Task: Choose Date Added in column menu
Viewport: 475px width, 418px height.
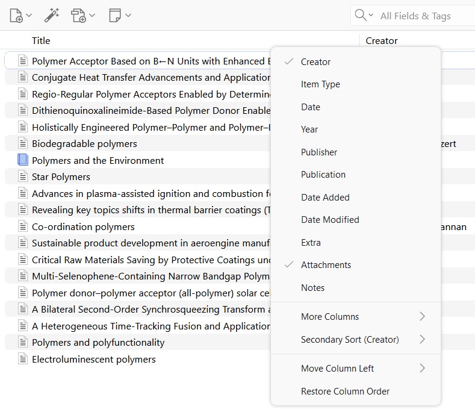Action: (x=325, y=198)
